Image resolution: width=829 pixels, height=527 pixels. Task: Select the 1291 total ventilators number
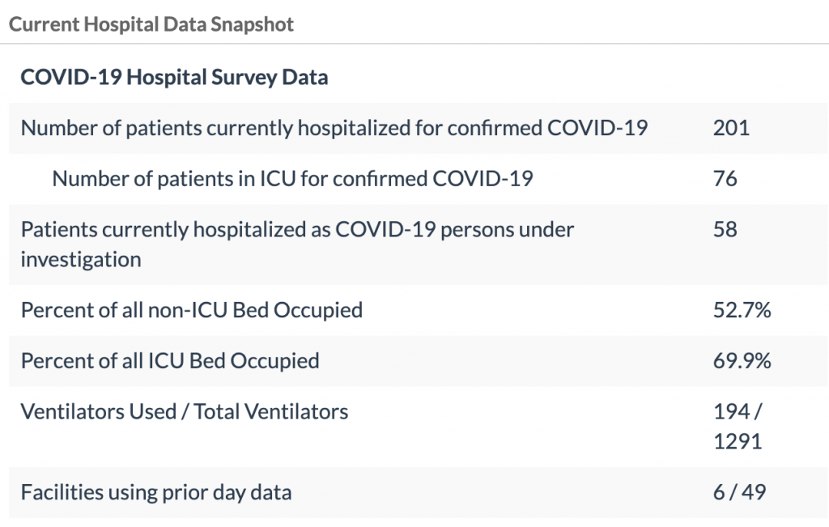click(x=738, y=442)
